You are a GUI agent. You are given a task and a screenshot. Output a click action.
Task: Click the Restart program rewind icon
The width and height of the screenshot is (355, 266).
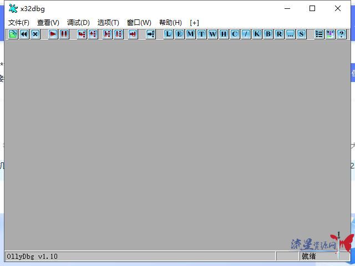[x=24, y=34]
